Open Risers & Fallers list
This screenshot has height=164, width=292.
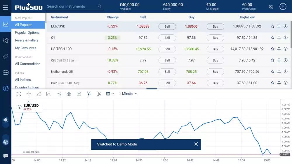click(27, 40)
